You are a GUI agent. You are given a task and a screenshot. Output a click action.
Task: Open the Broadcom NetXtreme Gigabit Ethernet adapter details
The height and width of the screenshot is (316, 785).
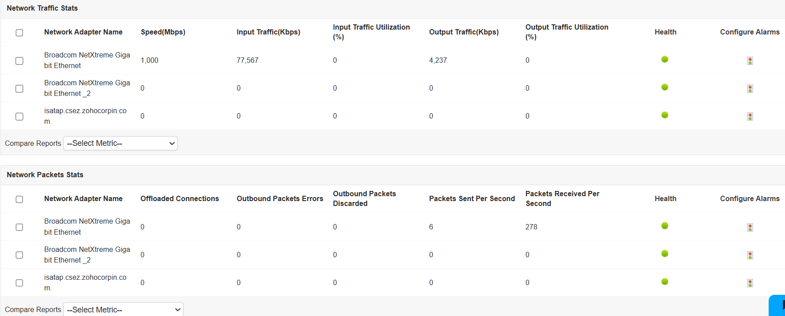pyautogui.click(x=87, y=60)
